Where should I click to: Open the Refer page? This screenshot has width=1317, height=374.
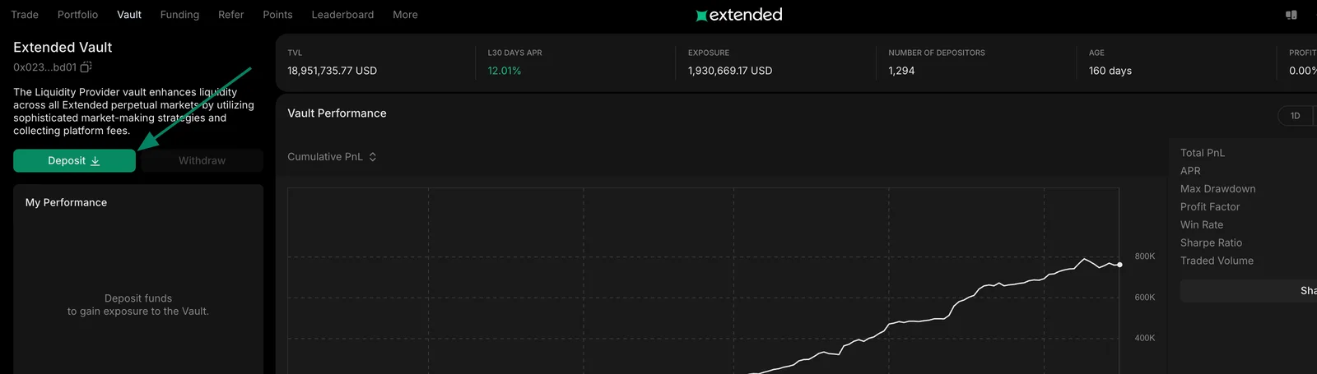tap(230, 15)
